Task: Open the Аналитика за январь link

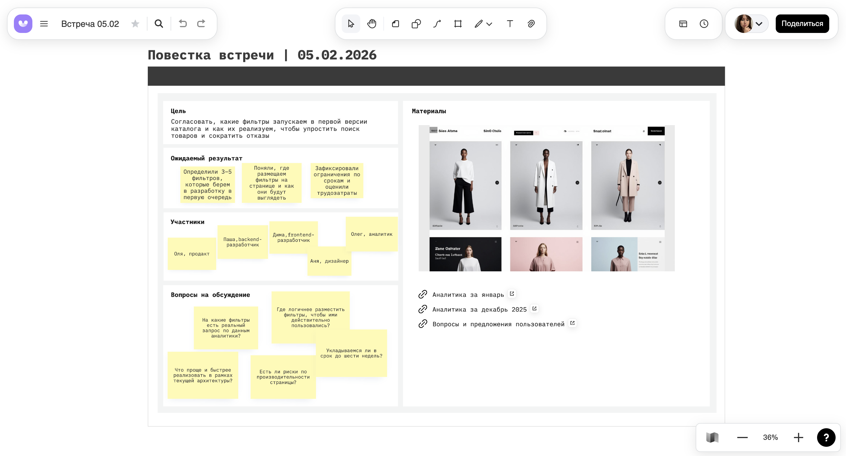Action: (x=468, y=294)
